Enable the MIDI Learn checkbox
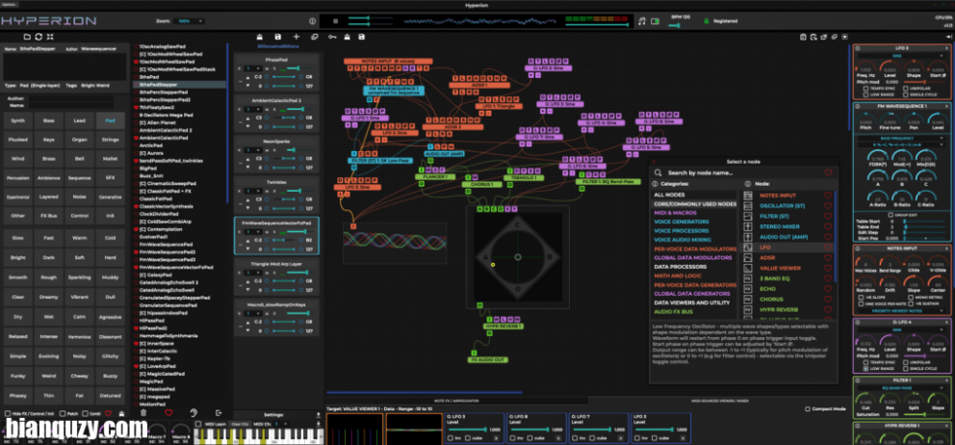The image size is (955, 445). (x=198, y=424)
